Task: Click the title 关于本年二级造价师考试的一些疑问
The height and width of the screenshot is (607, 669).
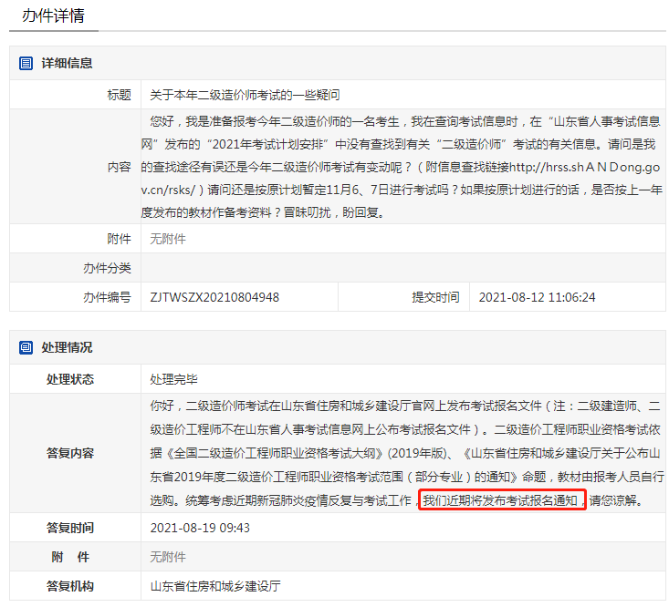Action: point(245,95)
